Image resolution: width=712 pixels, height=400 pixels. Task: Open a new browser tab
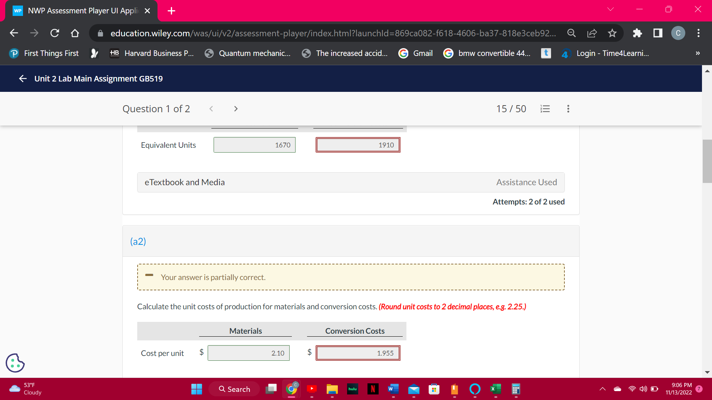pyautogui.click(x=171, y=11)
